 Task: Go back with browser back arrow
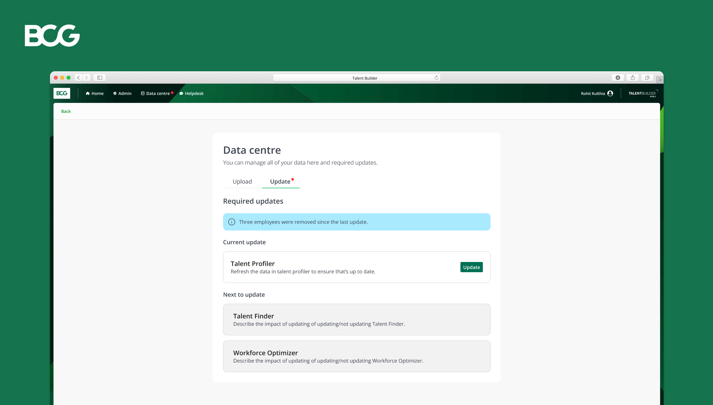(x=79, y=78)
